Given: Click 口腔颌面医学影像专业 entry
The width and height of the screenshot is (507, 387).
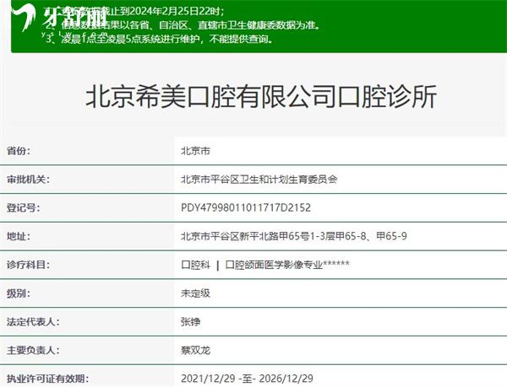Looking at the screenshot, I should pyautogui.click(x=287, y=265).
